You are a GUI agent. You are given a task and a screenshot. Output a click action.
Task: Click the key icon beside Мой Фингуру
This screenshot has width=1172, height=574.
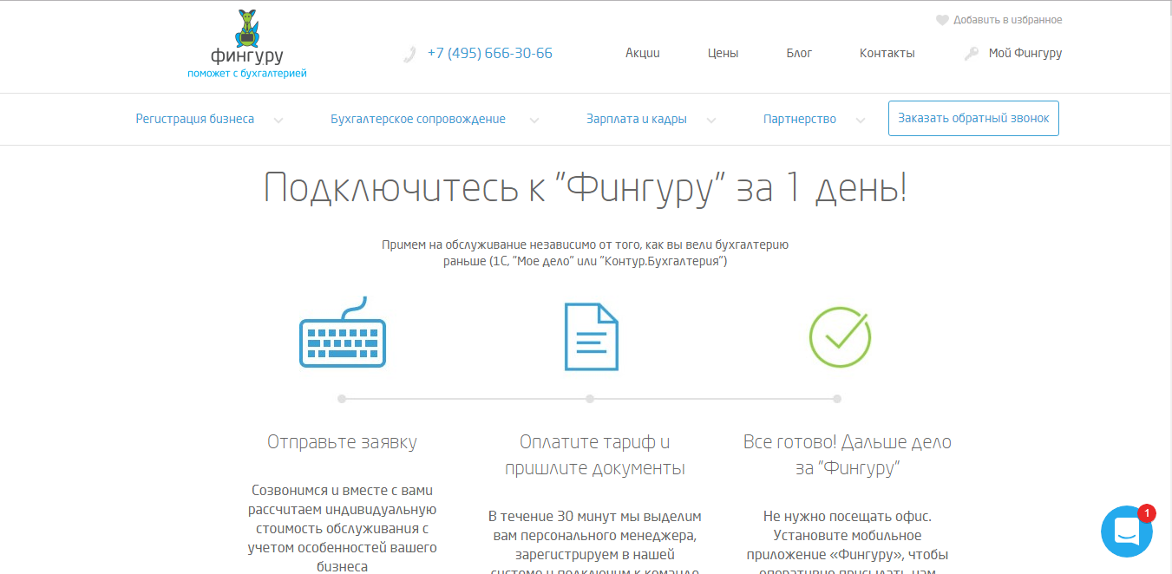pos(972,54)
